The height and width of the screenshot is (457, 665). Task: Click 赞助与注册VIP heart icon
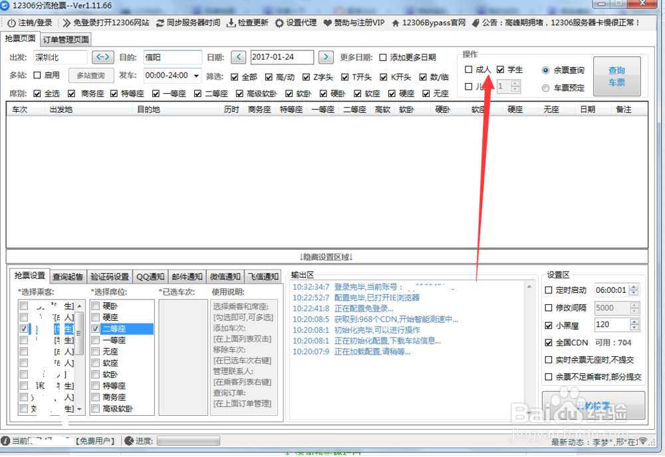click(327, 23)
